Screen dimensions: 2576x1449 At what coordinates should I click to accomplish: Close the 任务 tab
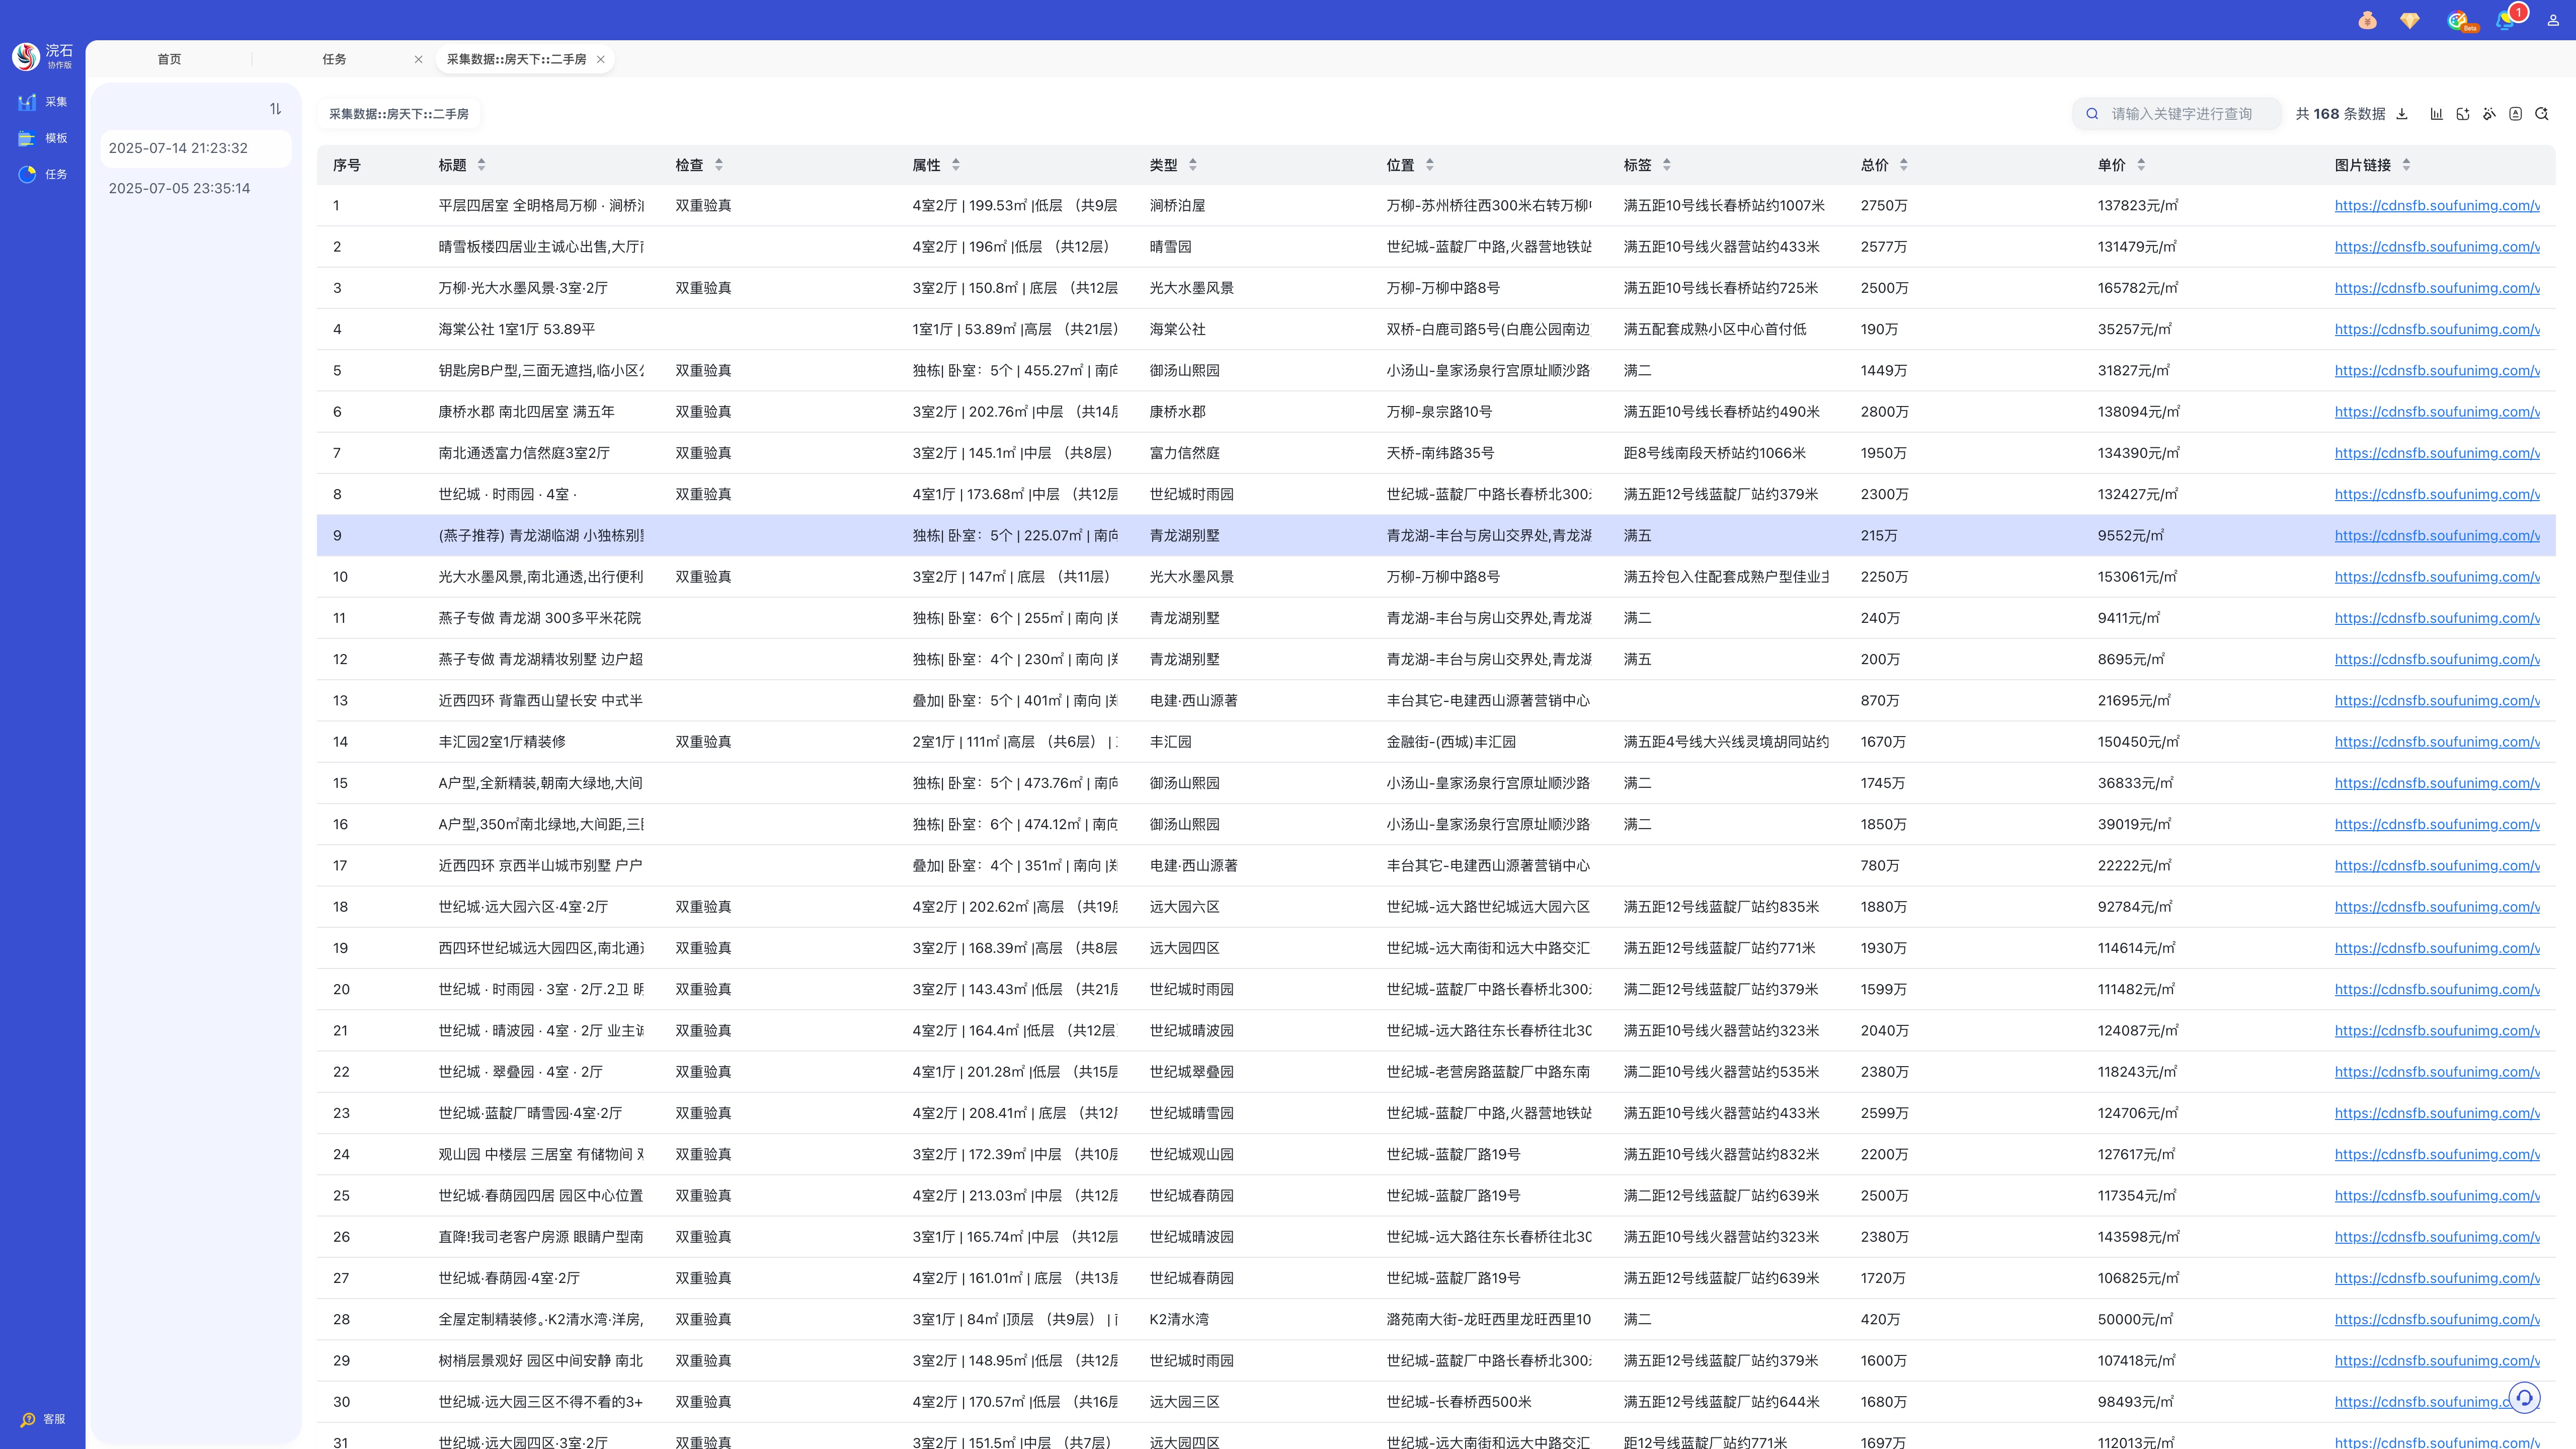click(x=418, y=59)
